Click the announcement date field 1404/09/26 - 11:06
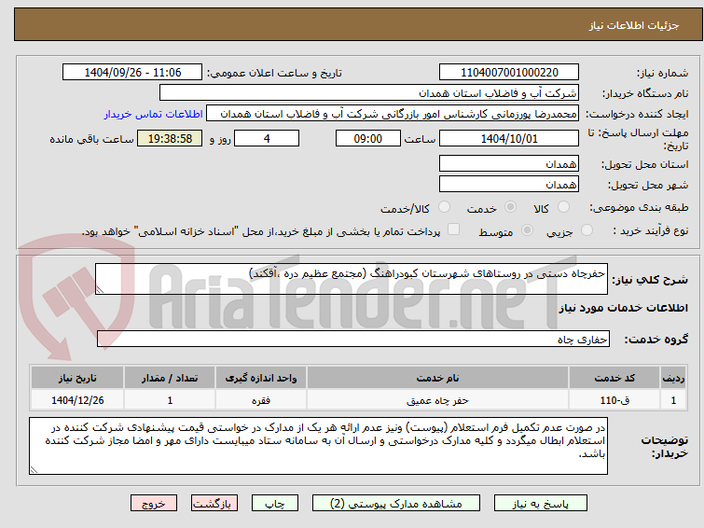The width and height of the screenshot is (704, 528). [x=132, y=73]
